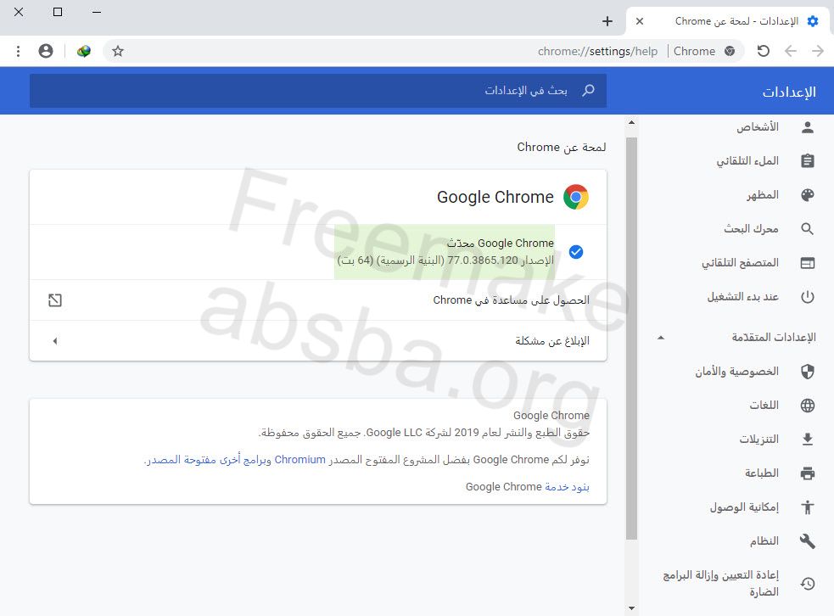
Task: Click the Chrome site info icon in address bar
Action: point(730,51)
